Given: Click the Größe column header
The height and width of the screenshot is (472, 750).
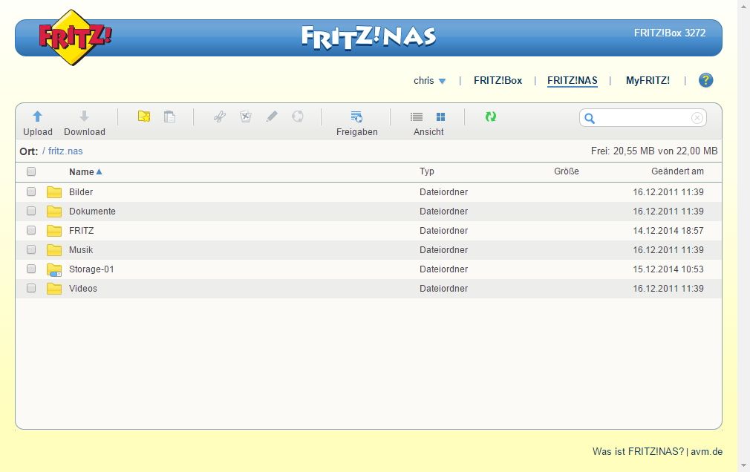Looking at the screenshot, I should pyautogui.click(x=567, y=171).
